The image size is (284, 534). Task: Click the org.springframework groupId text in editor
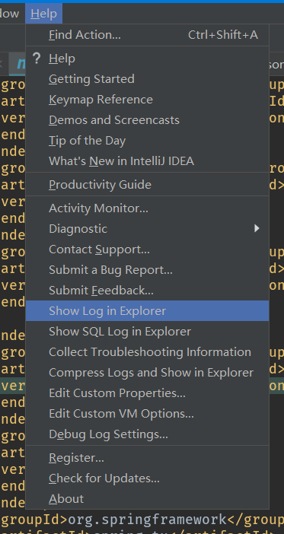(x=147, y=520)
